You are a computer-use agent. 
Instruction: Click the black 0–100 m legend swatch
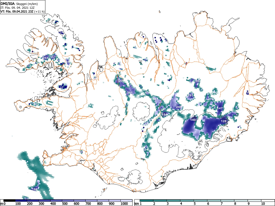(9, 201)
